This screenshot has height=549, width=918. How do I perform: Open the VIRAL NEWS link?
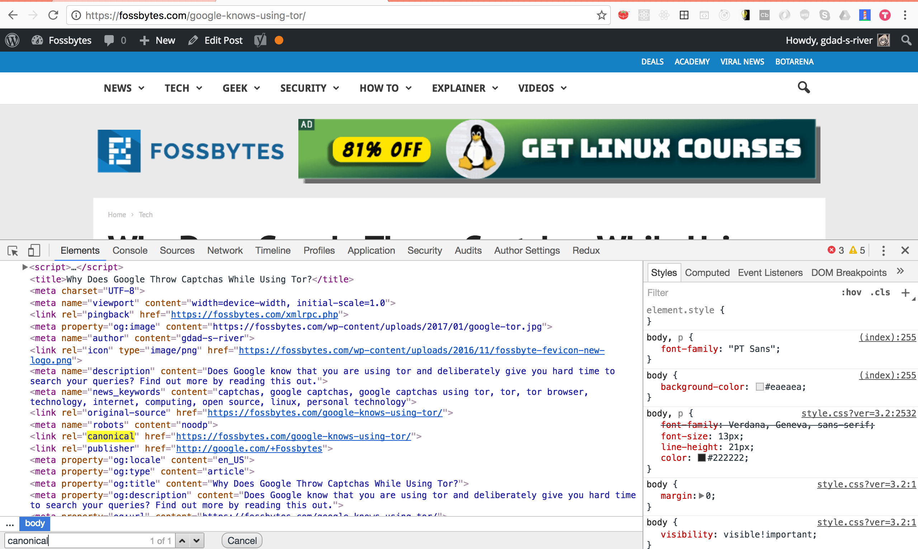(742, 61)
